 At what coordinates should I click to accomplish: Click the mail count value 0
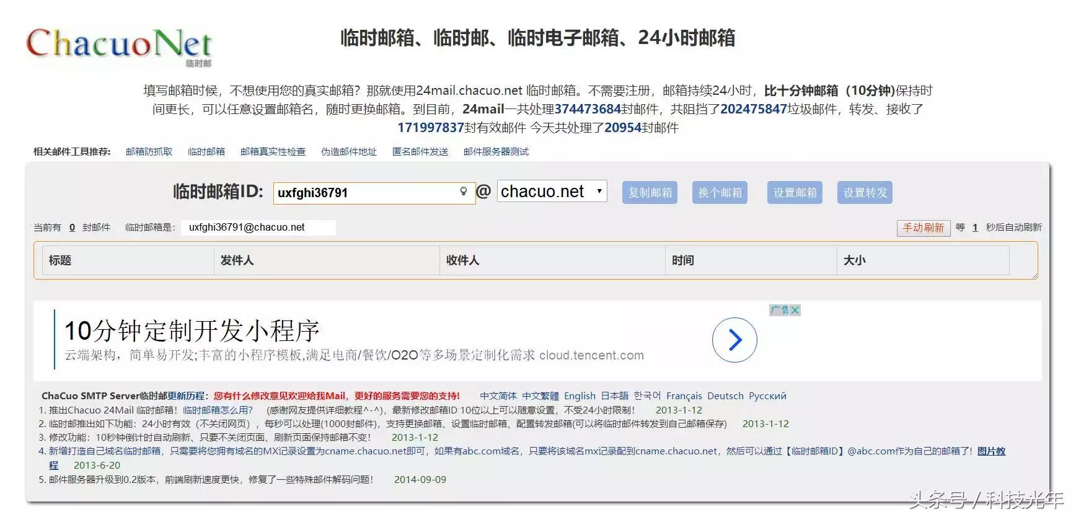[x=72, y=228]
